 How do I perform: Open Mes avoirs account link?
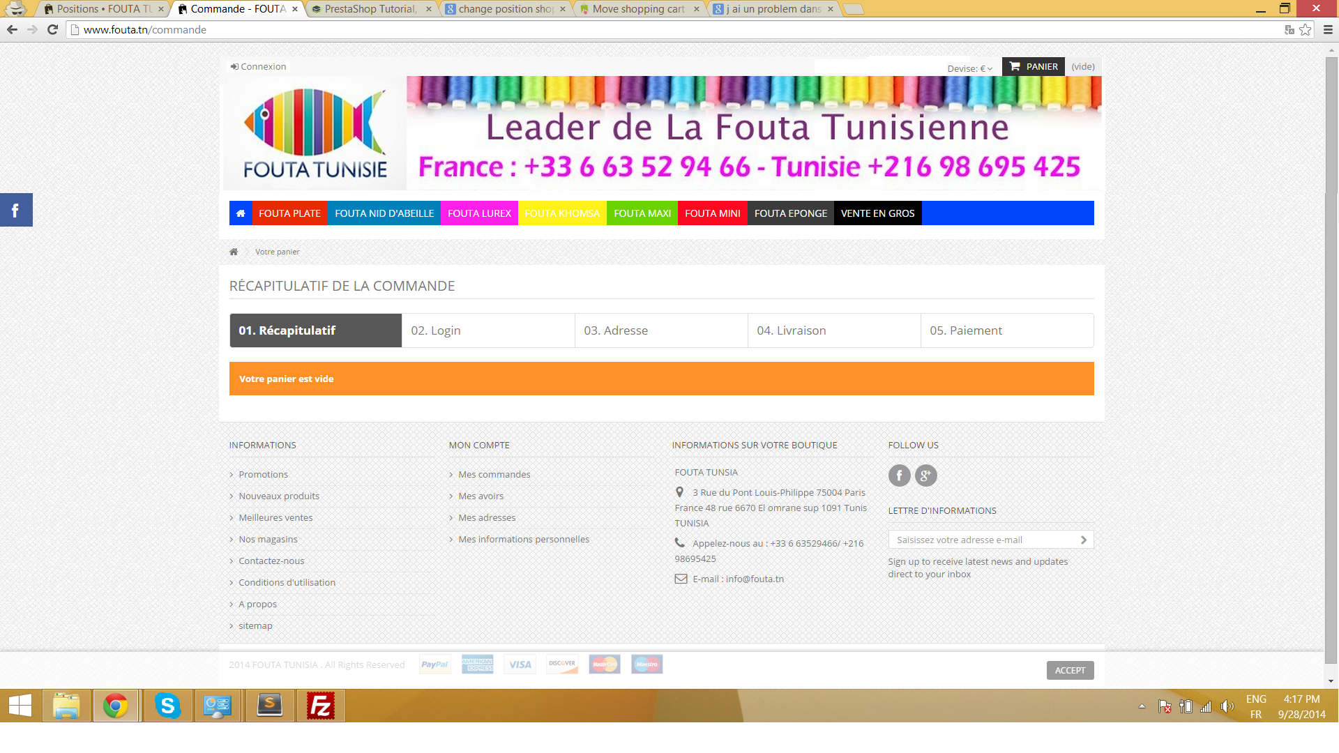pos(481,496)
